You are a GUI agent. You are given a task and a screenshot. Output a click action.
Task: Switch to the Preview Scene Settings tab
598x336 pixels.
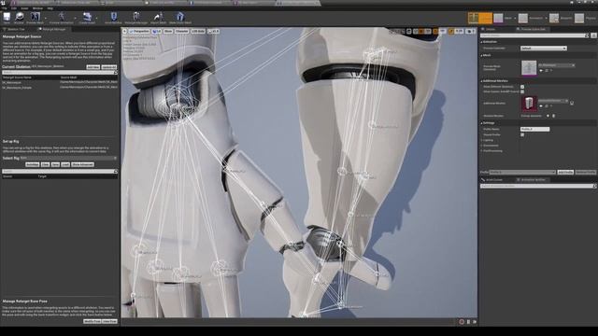point(533,29)
